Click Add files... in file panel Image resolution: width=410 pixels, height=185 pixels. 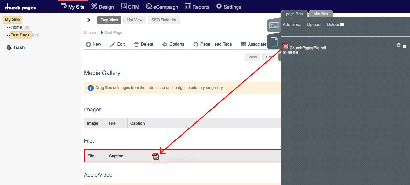click(293, 24)
